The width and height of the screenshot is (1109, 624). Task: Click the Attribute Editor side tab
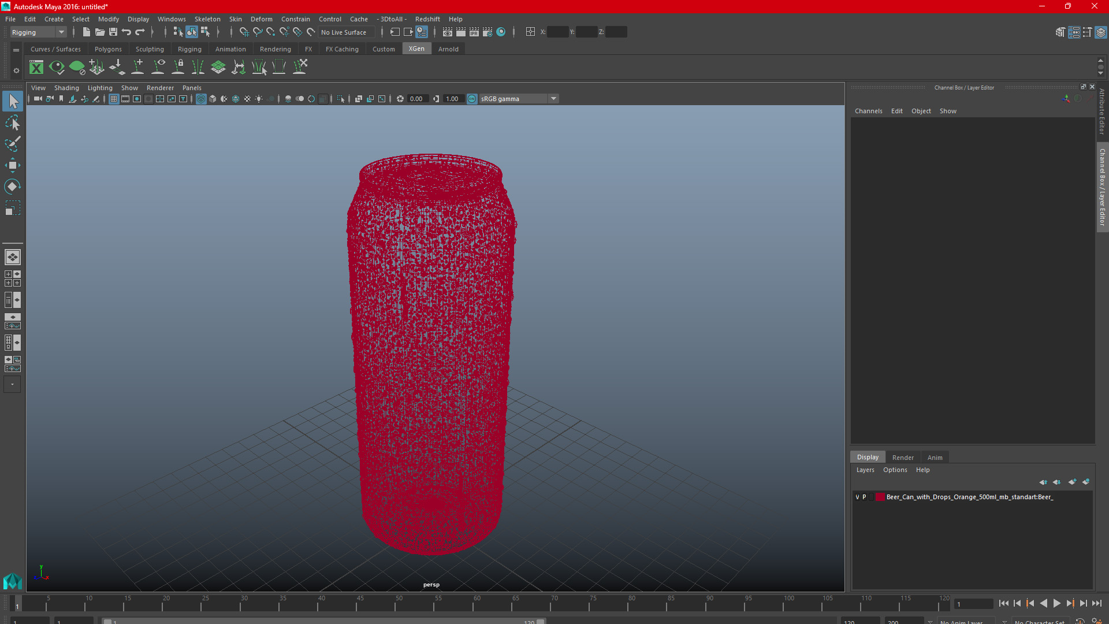1102,111
